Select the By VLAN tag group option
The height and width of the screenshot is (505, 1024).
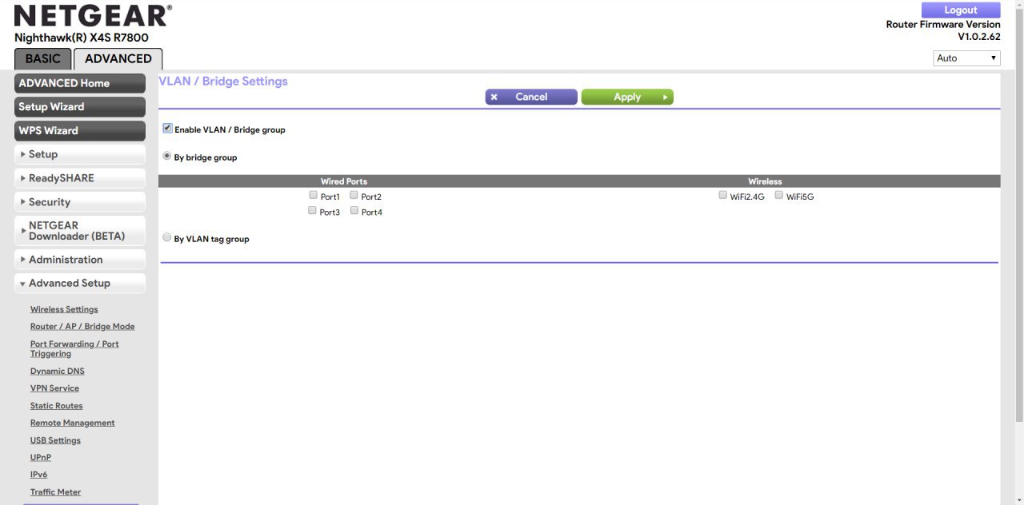167,238
